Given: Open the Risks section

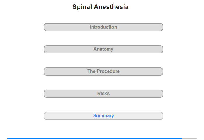Looking at the screenshot, I should [103, 94].
